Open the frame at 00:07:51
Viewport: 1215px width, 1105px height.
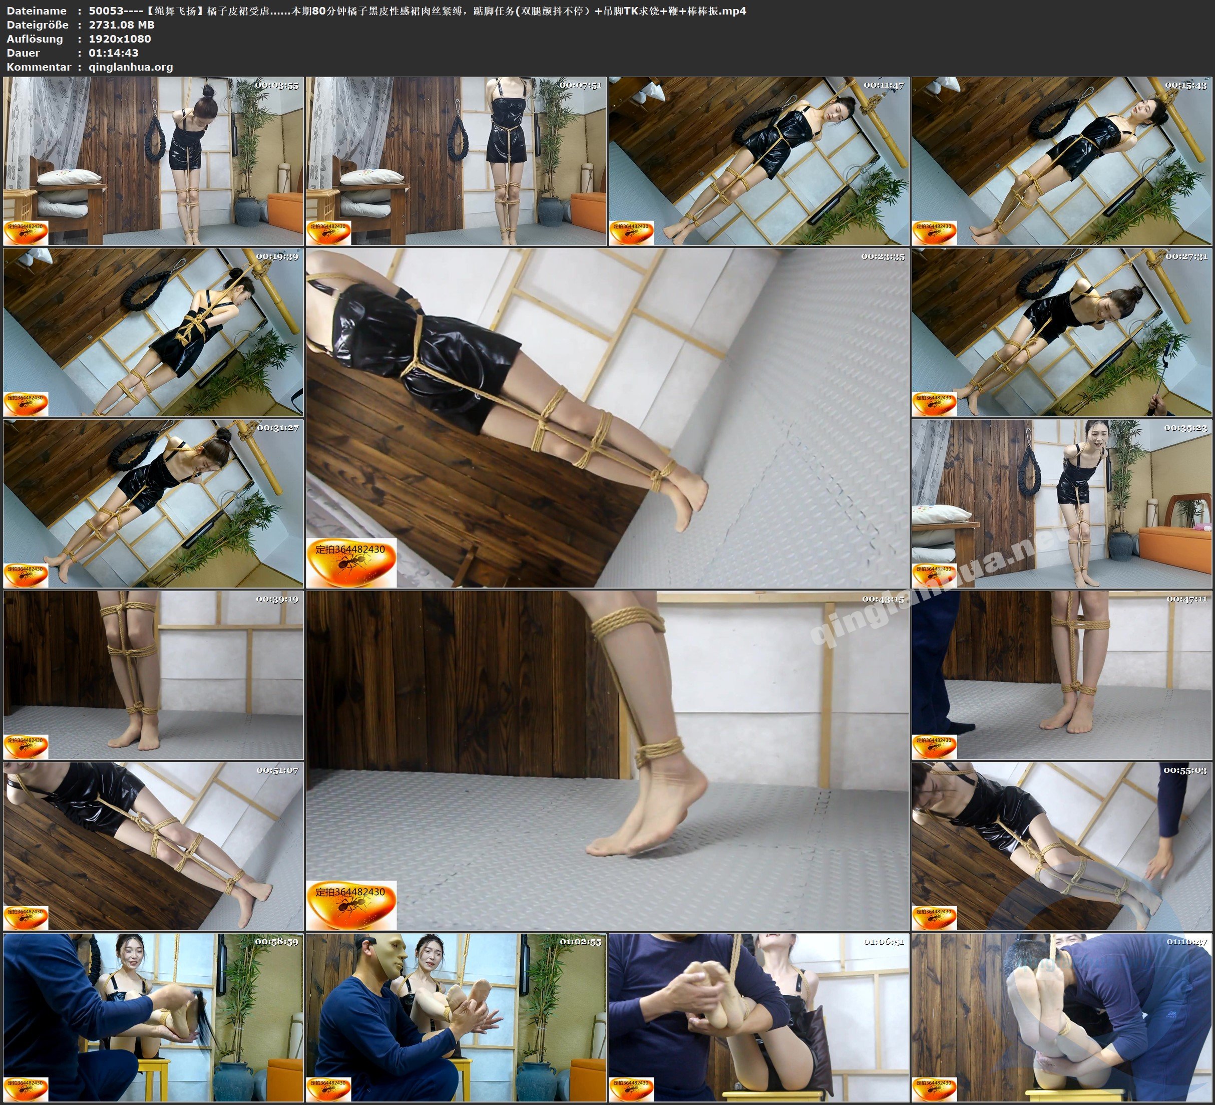456,161
